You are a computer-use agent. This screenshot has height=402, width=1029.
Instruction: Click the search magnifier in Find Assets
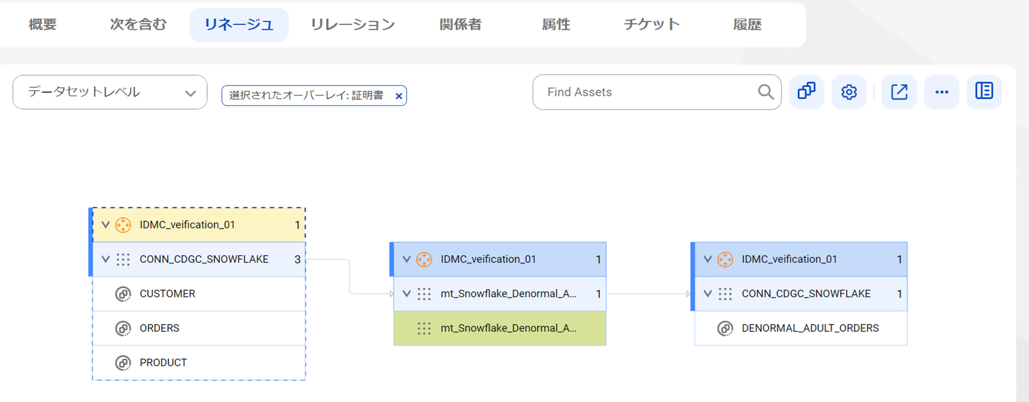[x=765, y=92]
